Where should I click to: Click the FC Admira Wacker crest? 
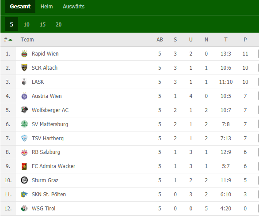tap(24, 166)
